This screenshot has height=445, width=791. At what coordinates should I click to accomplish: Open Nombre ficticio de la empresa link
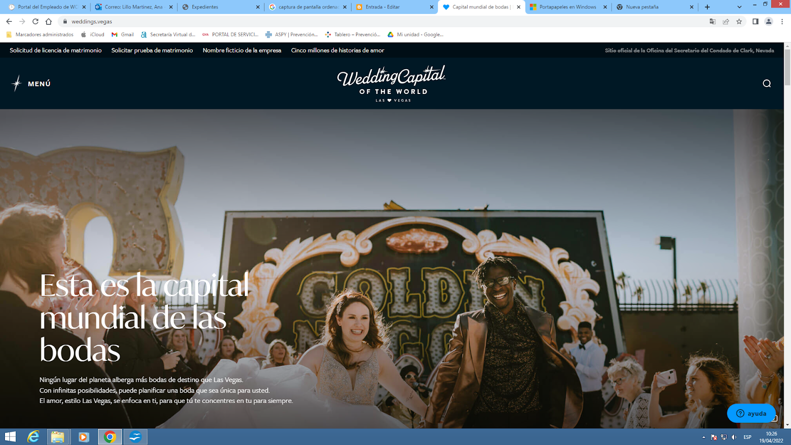coord(242,50)
